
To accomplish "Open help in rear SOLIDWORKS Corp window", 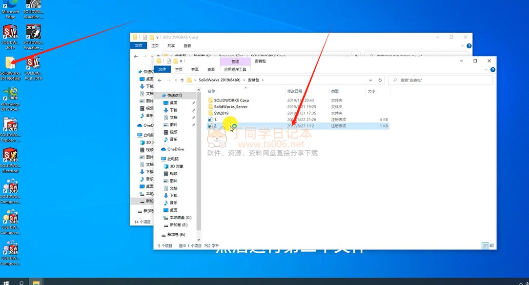I will [x=469, y=46].
